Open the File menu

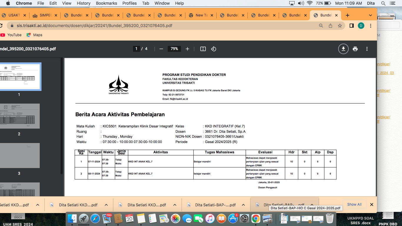41,3
